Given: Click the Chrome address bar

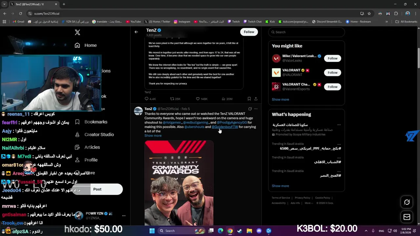Looking at the screenshot, I should coord(194,13).
